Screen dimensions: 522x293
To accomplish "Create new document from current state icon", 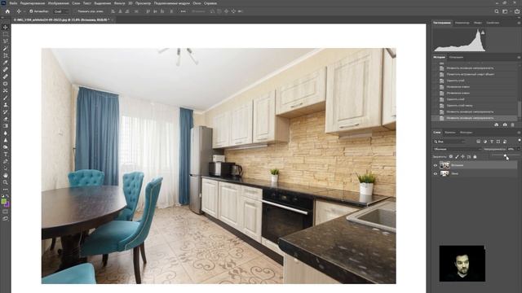I will (497, 125).
